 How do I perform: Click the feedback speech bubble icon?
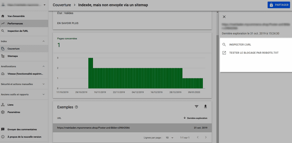tap(3, 130)
